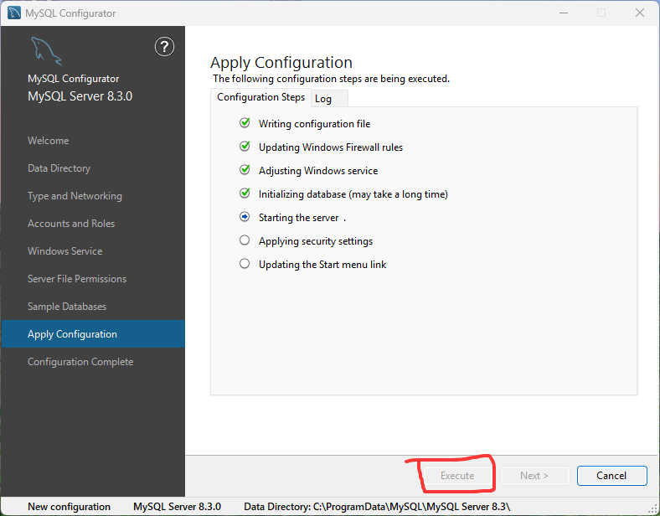Go to the Welcome step in sidebar
The width and height of the screenshot is (660, 516).
point(49,141)
